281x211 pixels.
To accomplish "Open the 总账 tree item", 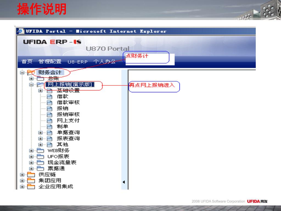I will (x=53, y=78).
